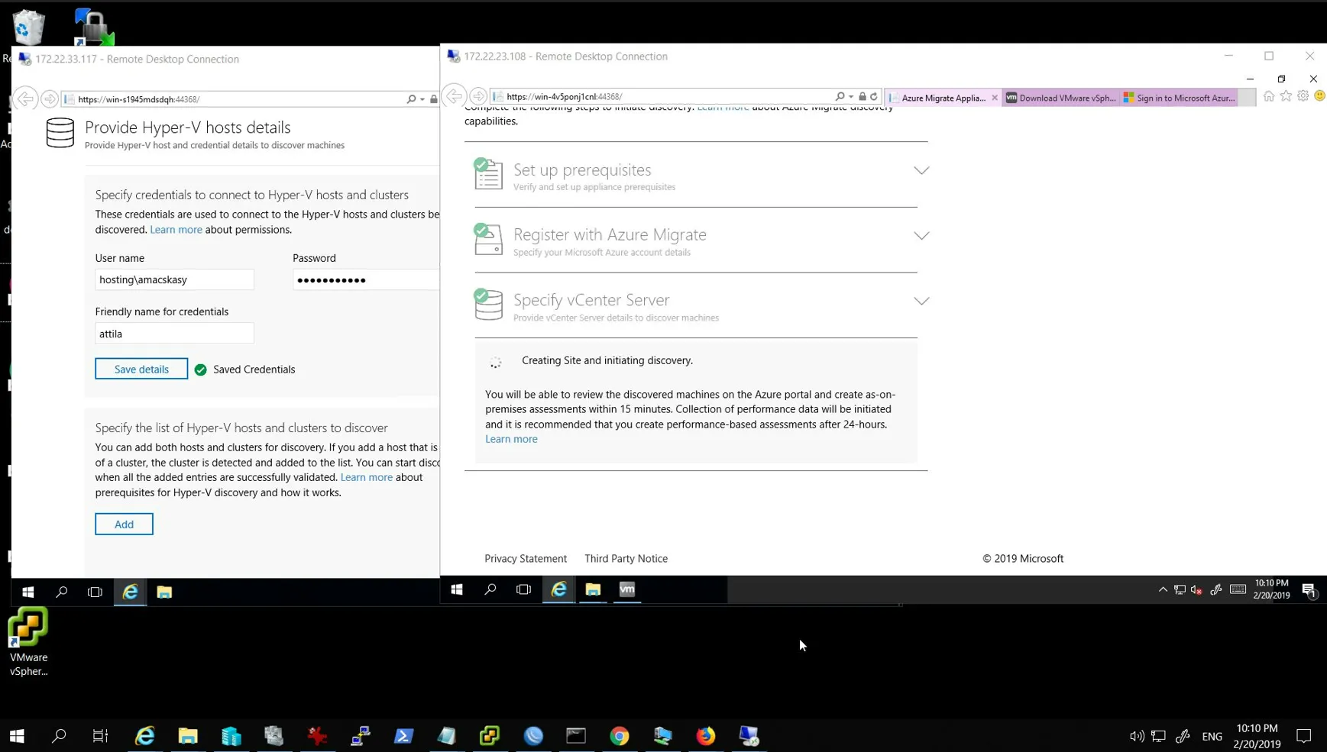Switch to the Azure Migrate Appliance tab
The image size is (1327, 752).
click(943, 98)
